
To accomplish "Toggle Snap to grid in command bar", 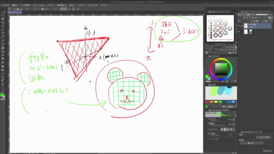I will [69, 9].
